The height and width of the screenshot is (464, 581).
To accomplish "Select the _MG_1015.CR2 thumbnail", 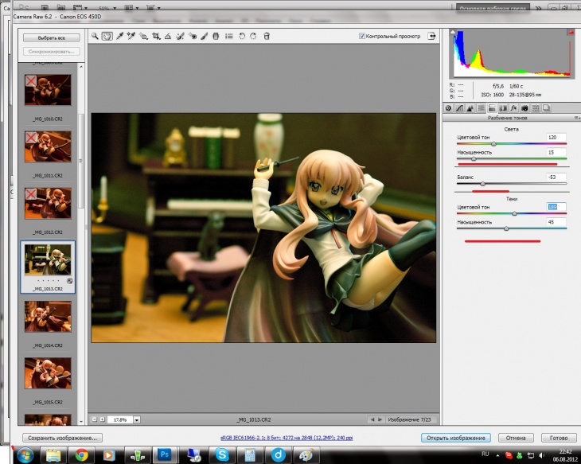I will click(48, 372).
